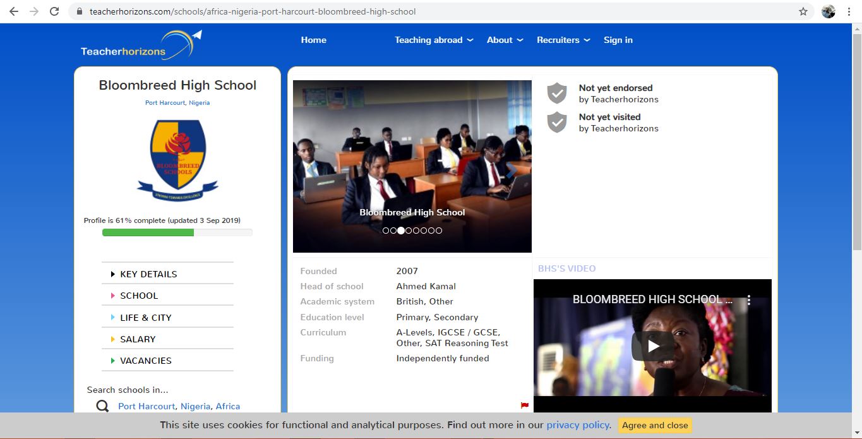
Task: Click the profile completion progress bar
Action: point(177,232)
